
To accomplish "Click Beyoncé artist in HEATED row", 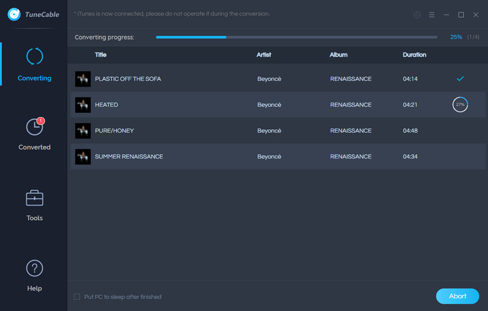I will point(269,105).
